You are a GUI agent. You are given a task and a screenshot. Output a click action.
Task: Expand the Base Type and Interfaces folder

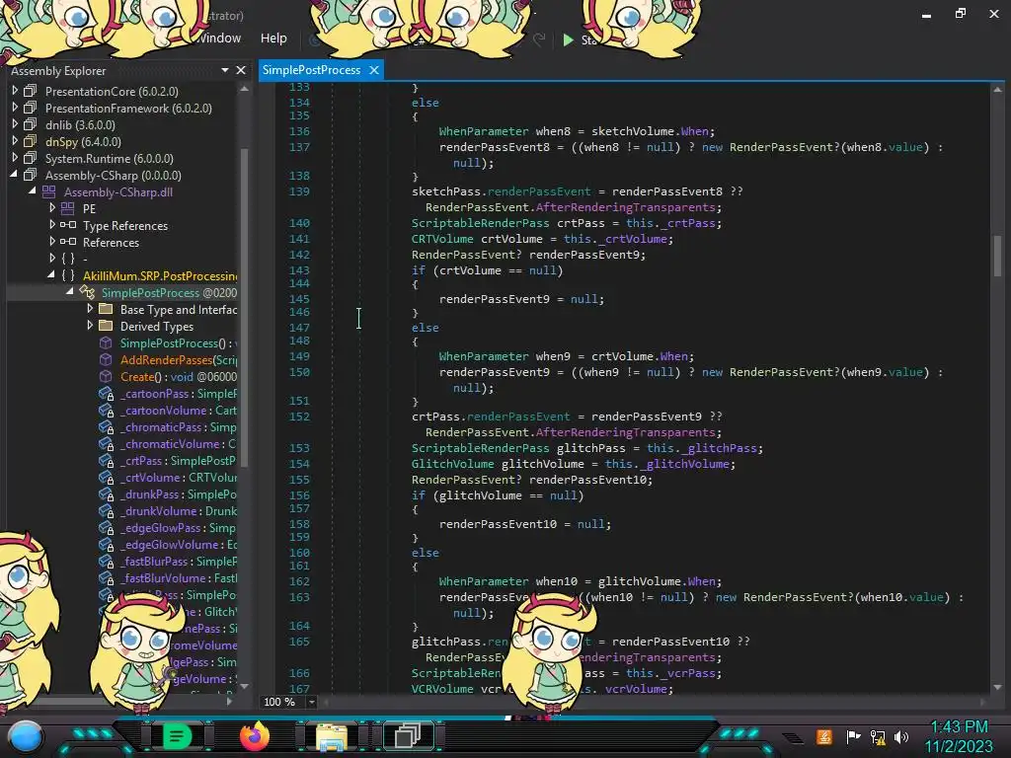pos(90,309)
